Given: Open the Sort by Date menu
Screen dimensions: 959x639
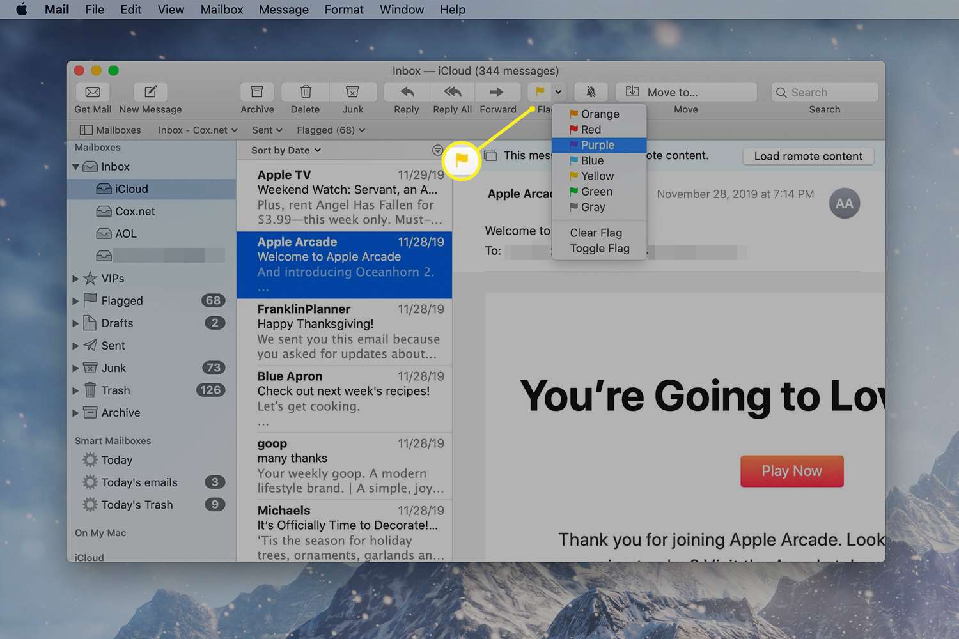Looking at the screenshot, I should [x=286, y=150].
